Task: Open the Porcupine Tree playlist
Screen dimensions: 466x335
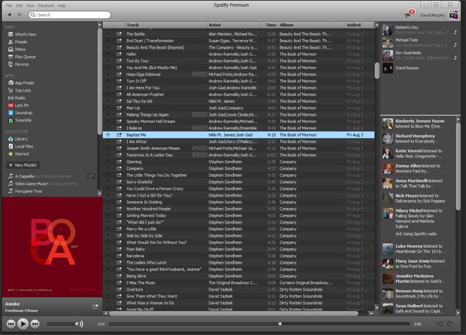Action: (29, 192)
